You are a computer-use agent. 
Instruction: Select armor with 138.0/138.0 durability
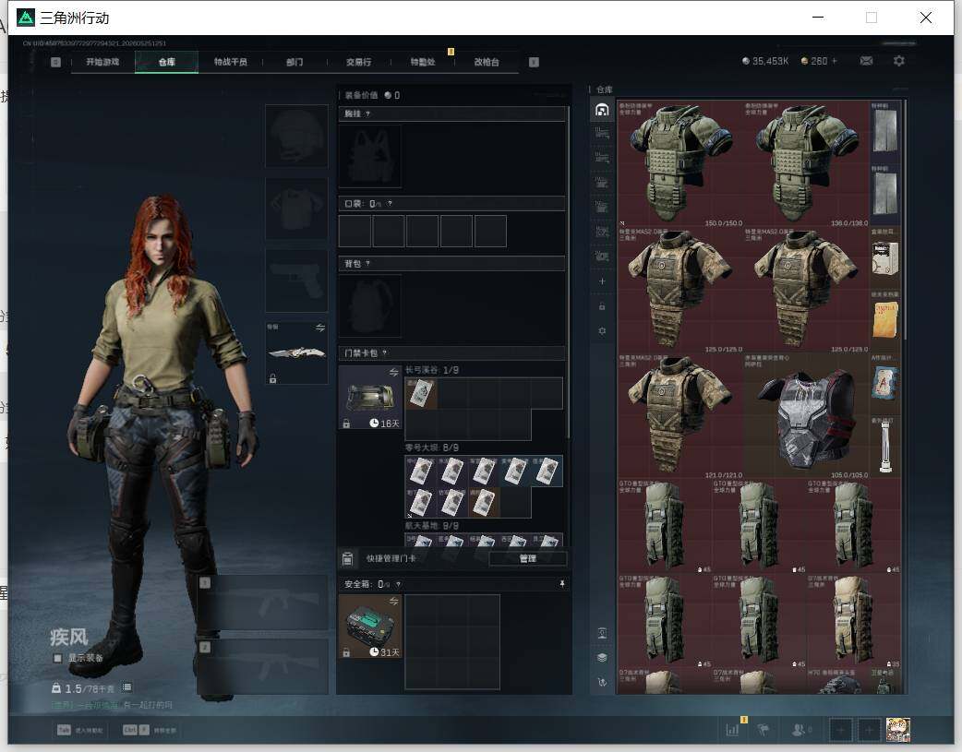point(806,163)
